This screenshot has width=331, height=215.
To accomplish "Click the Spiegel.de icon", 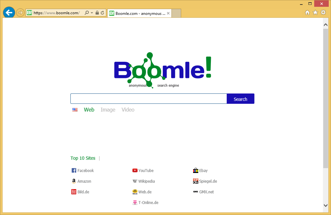I will click(x=195, y=181).
